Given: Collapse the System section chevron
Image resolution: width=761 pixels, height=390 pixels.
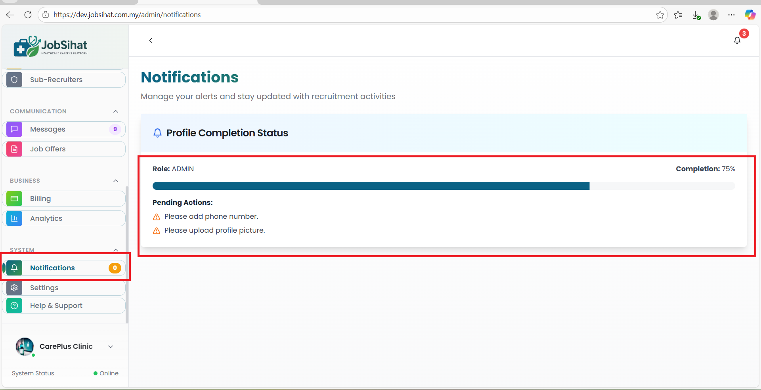Looking at the screenshot, I should point(116,250).
